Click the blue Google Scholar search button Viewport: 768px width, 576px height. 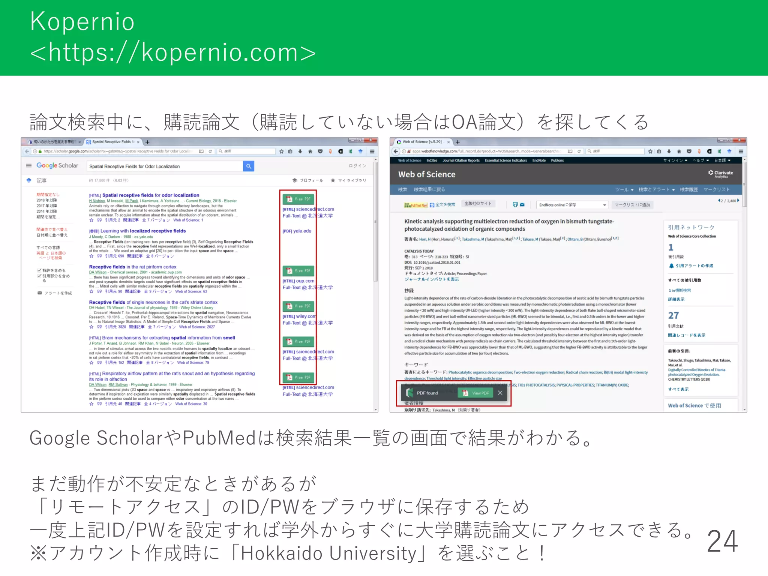[x=248, y=166]
